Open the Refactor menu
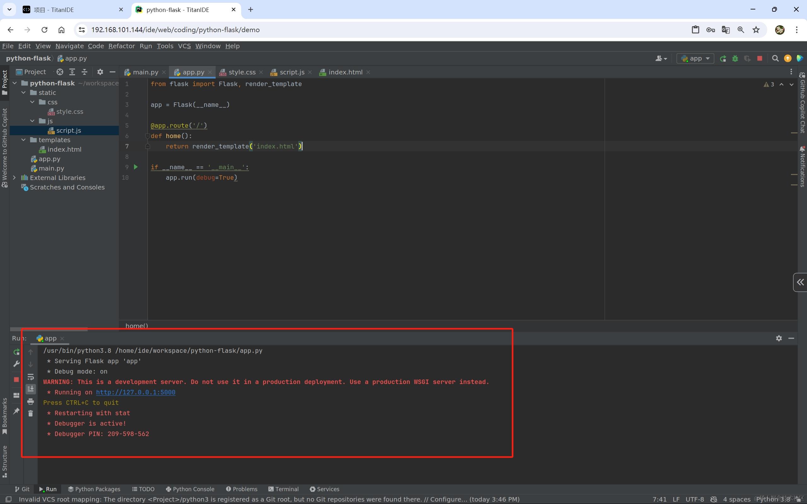807x504 pixels. (121, 46)
